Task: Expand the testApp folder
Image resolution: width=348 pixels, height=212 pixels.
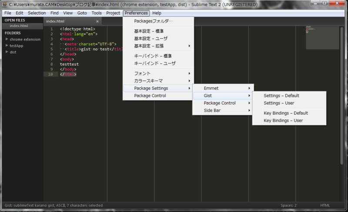Action: [x=7, y=46]
